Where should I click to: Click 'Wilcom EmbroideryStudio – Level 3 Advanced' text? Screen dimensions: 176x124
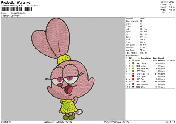click(21, 6)
